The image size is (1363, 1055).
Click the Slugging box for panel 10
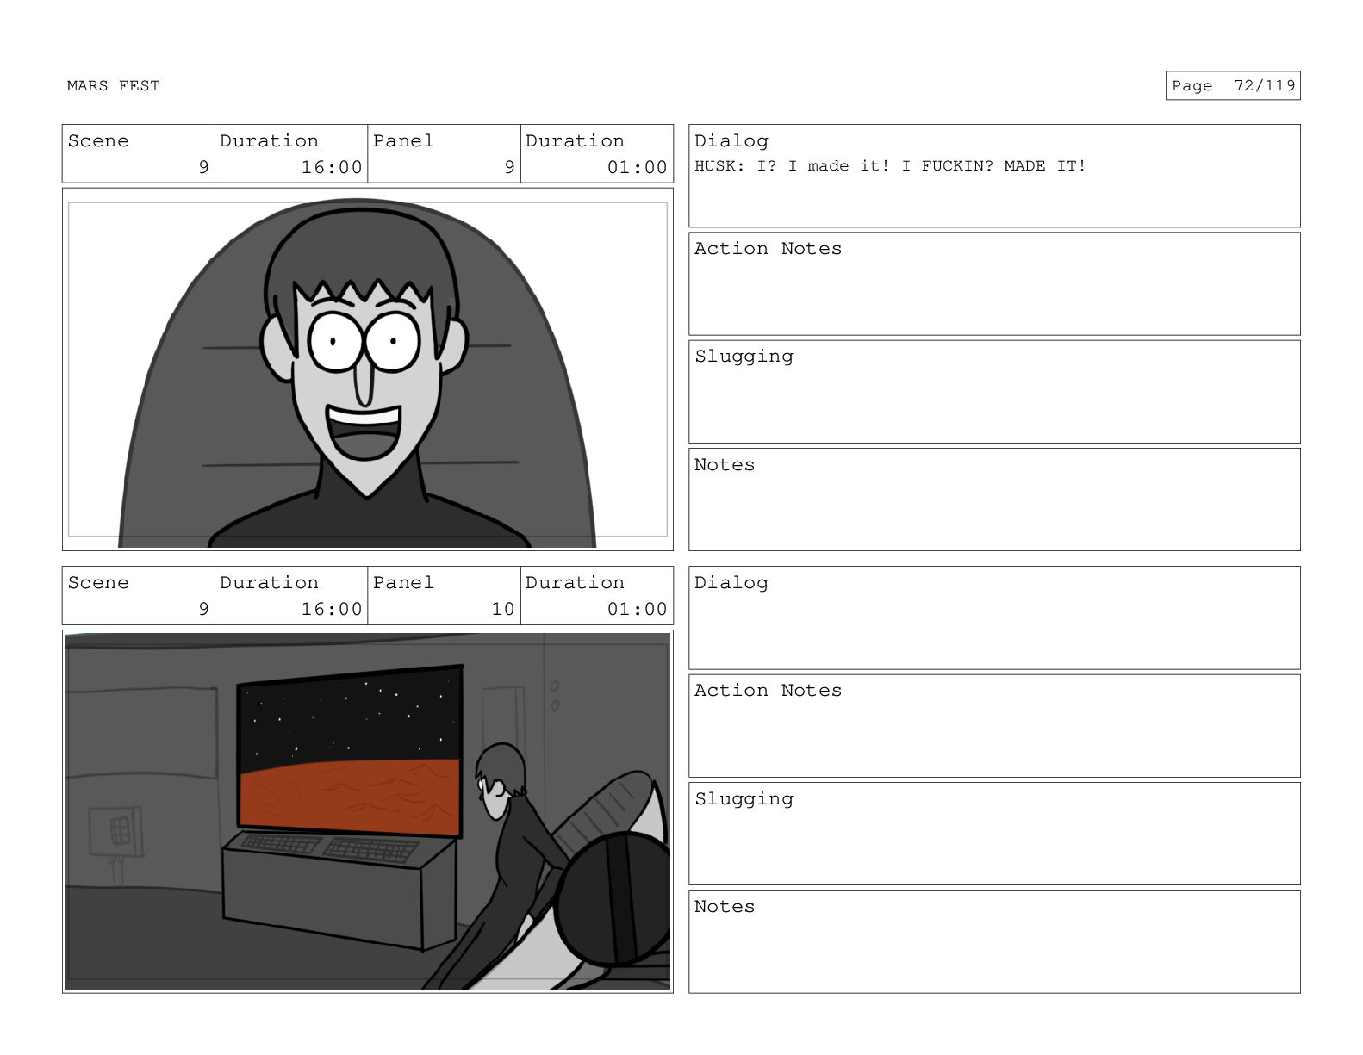pos(994,834)
